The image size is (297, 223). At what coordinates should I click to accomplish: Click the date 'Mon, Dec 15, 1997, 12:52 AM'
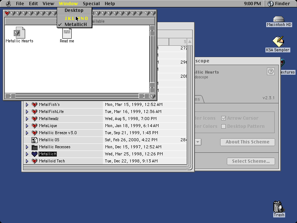pos(133,147)
